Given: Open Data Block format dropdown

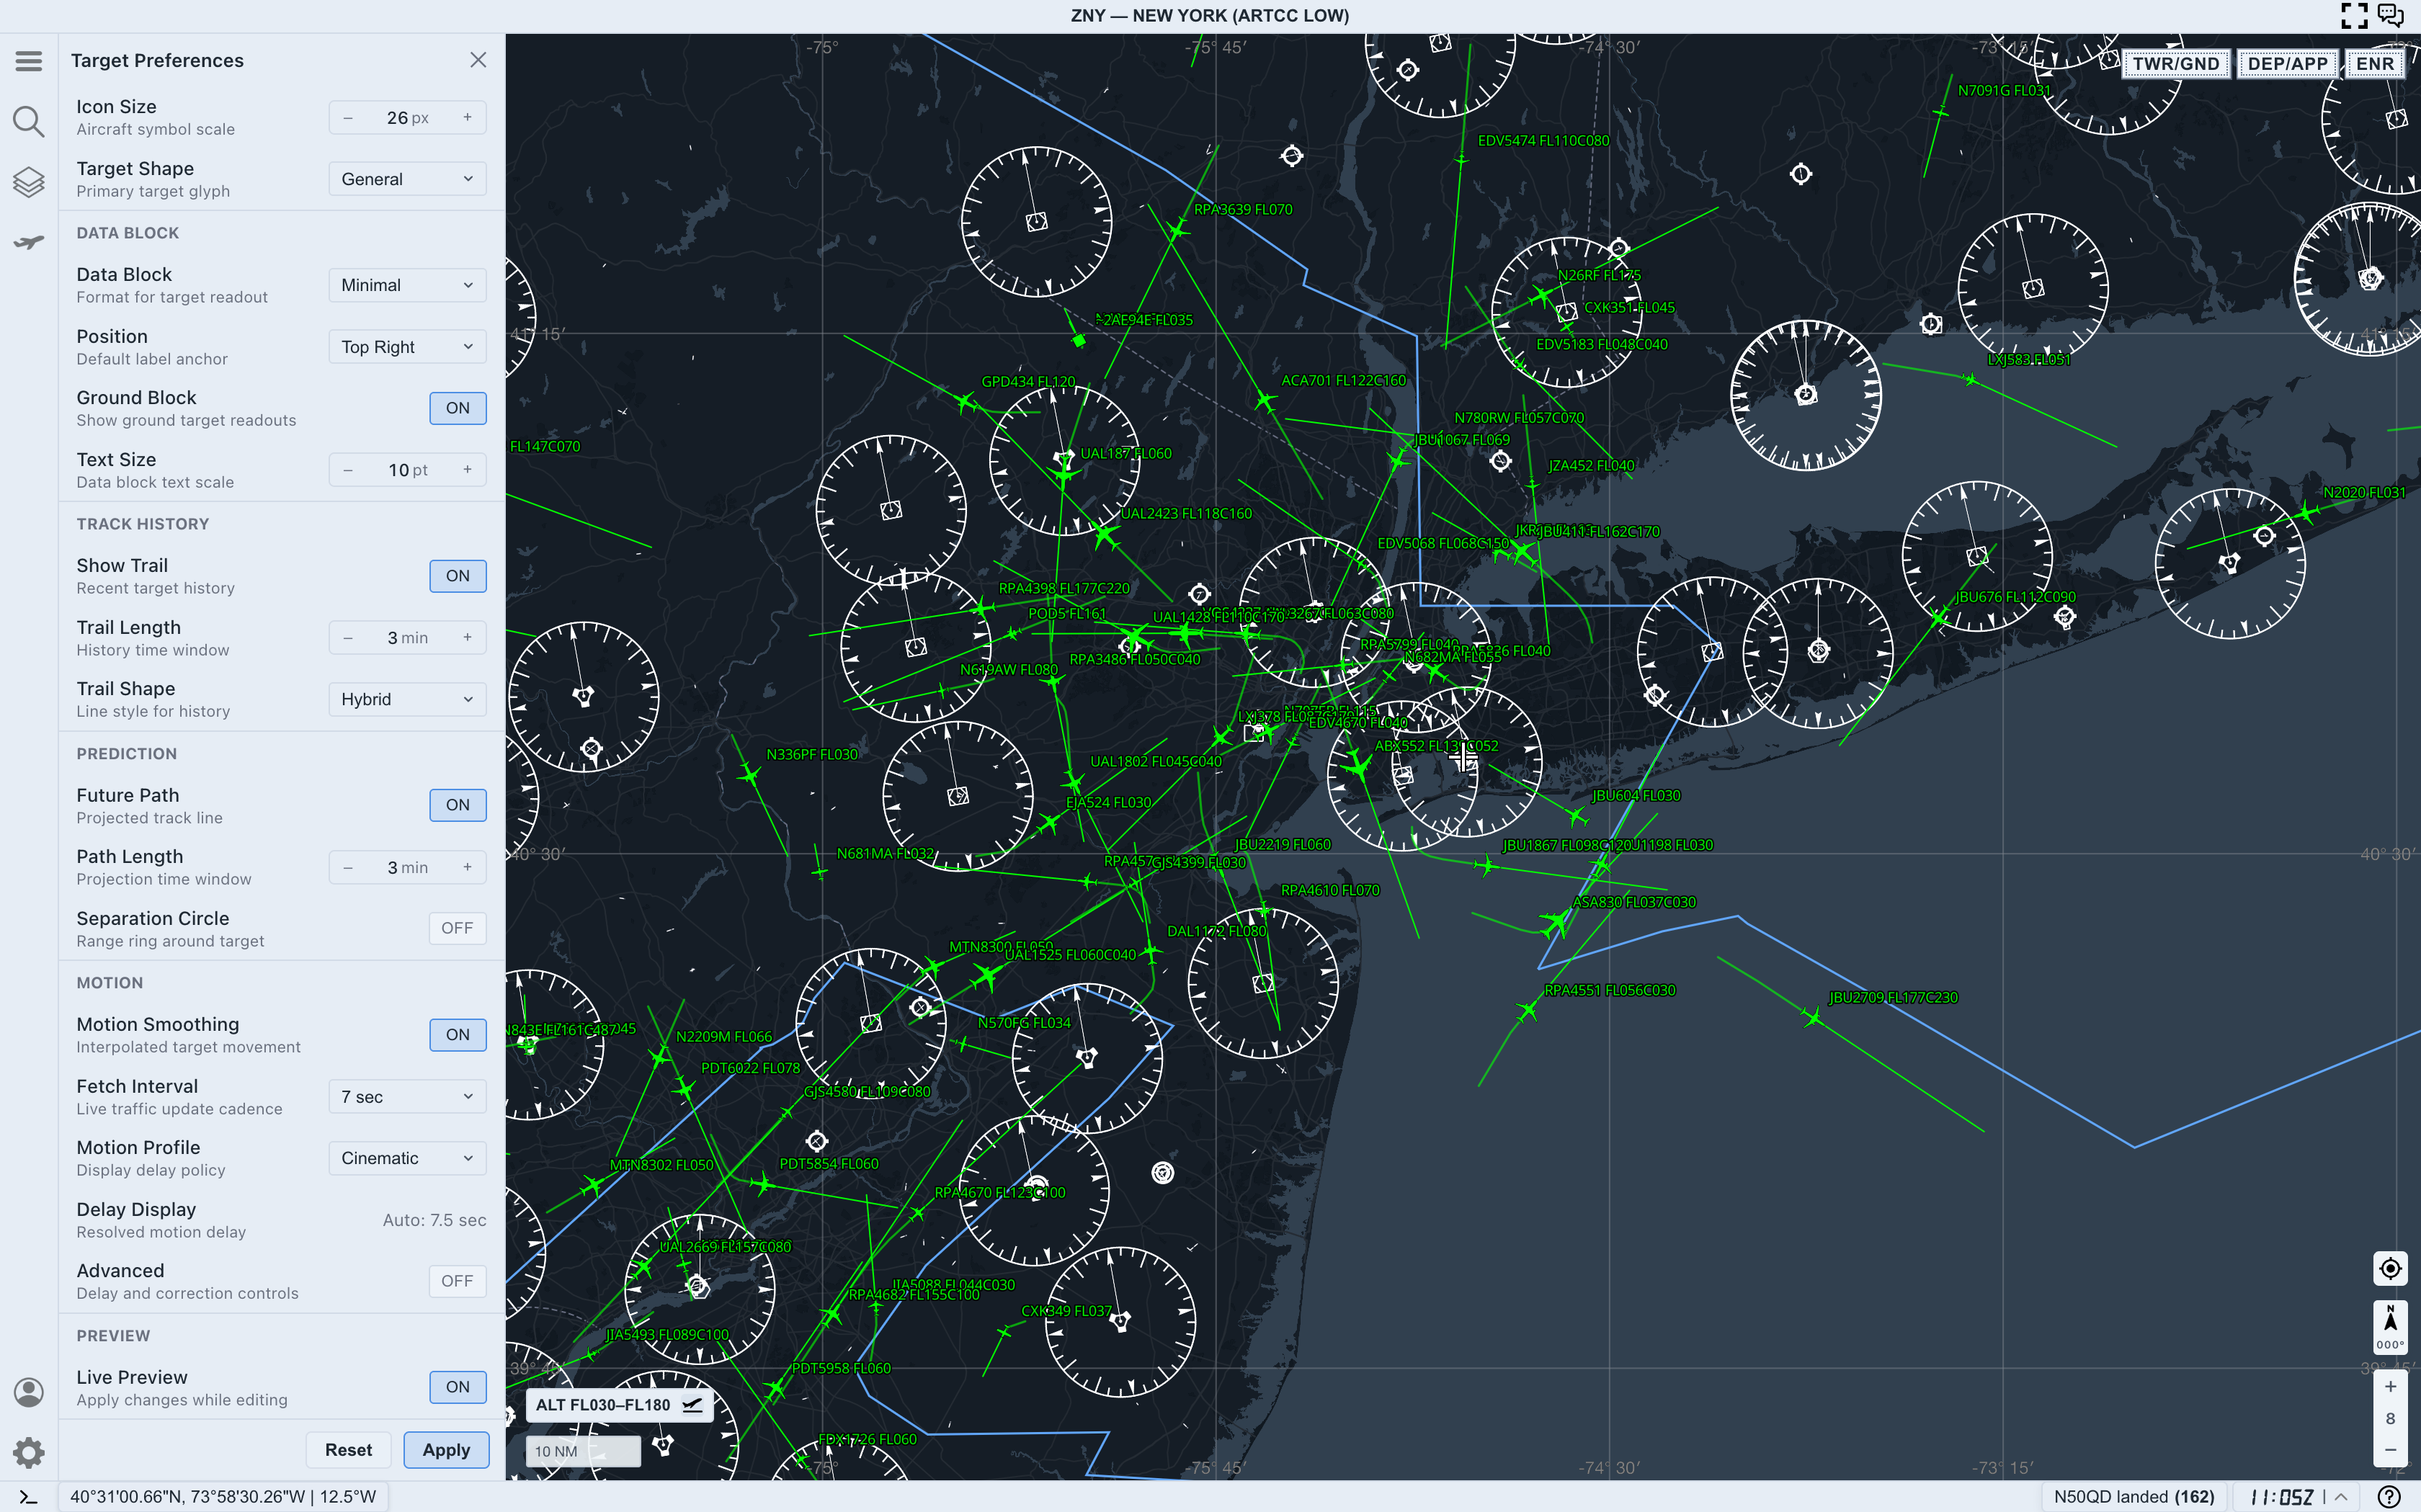Looking at the screenshot, I should pos(408,285).
